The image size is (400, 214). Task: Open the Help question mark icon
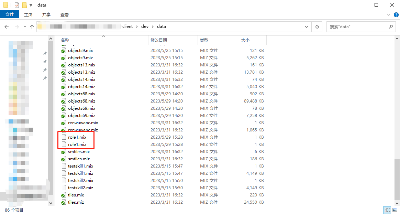tap(396, 15)
